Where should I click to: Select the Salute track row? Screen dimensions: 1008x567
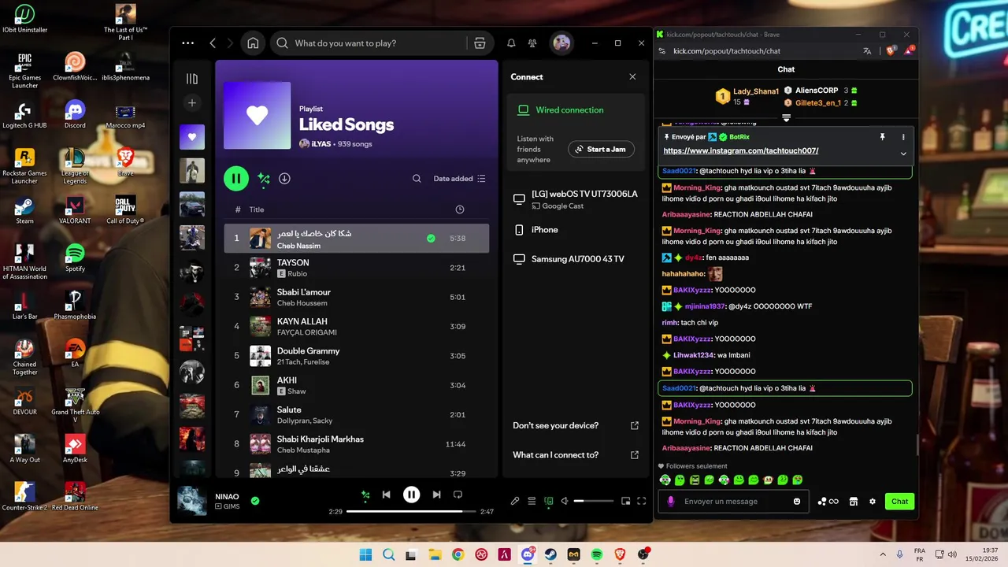pyautogui.click(x=357, y=414)
